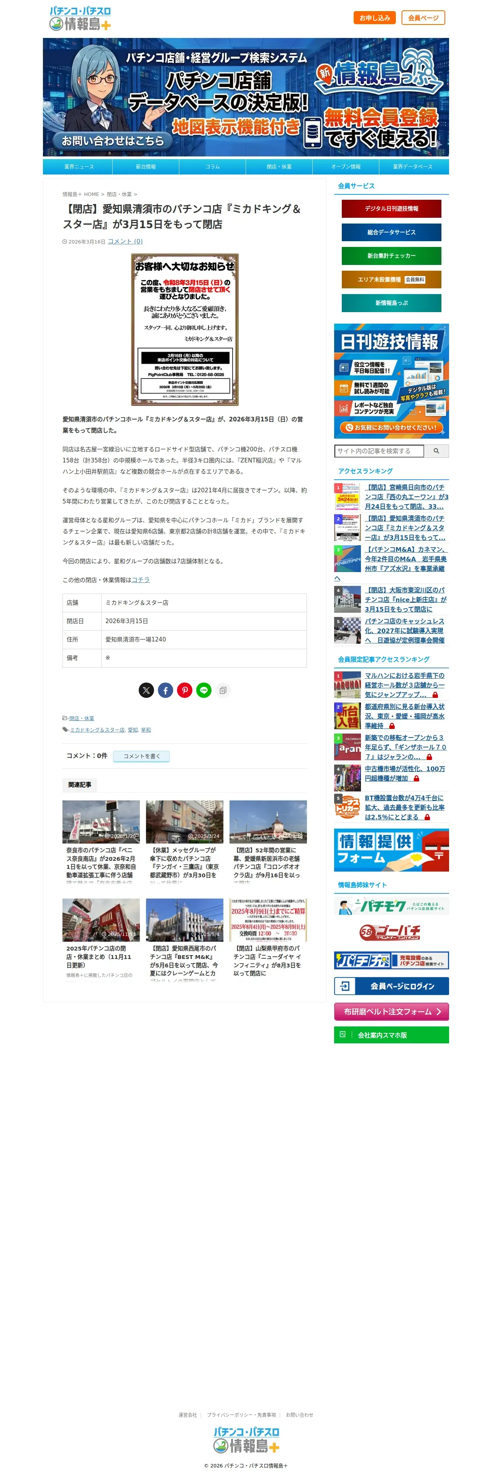Viewport: 492px width, 1477px height.
Task: Open 総合データサービス
Action: [391, 232]
